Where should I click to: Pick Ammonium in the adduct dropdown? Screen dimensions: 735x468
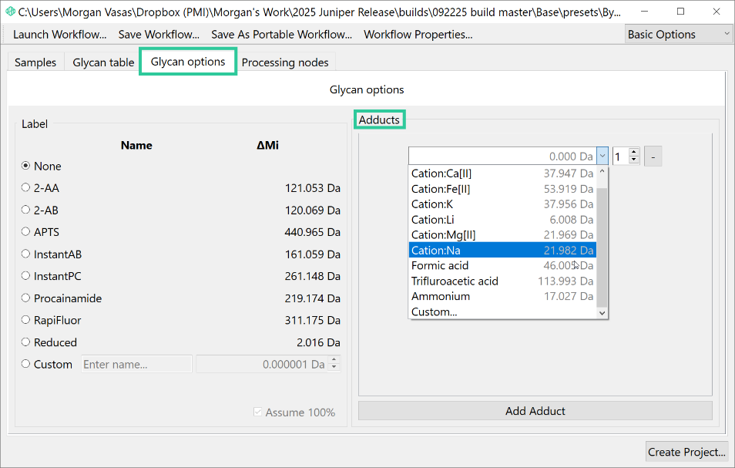click(502, 296)
